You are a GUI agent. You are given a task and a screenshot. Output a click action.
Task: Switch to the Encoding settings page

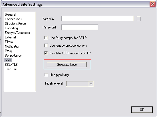pos(11,28)
